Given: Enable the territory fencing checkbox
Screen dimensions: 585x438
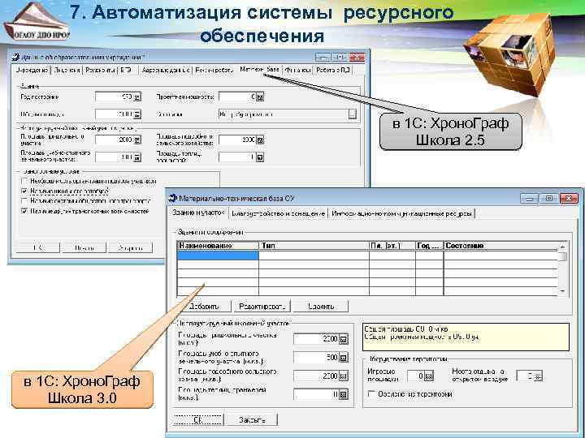Looking at the screenshot, I should click(x=371, y=393).
